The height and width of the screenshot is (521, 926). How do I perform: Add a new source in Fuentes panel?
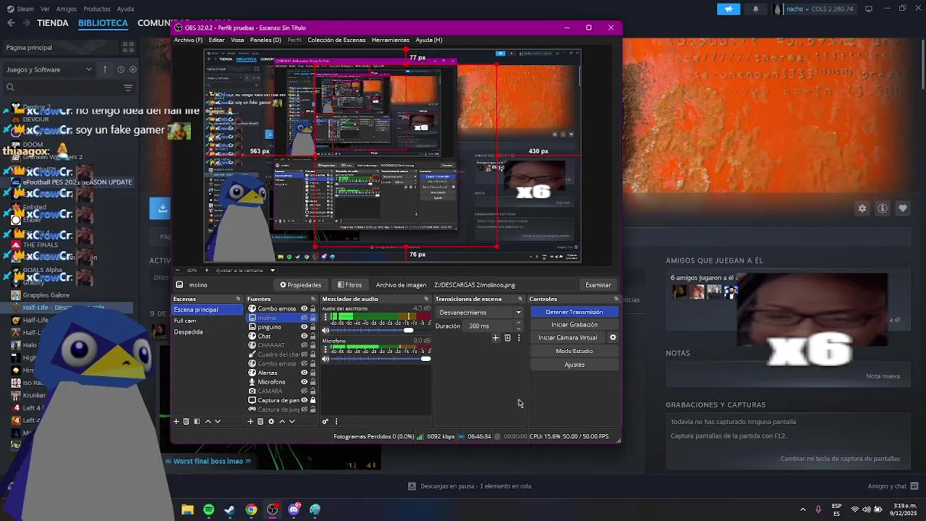pos(250,421)
